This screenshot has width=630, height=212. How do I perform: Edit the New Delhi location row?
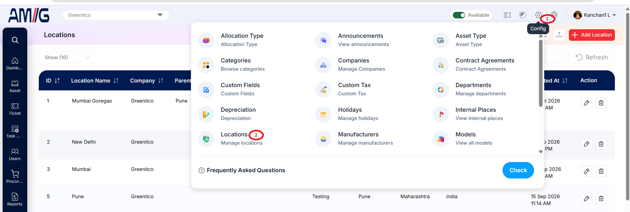[x=587, y=144]
